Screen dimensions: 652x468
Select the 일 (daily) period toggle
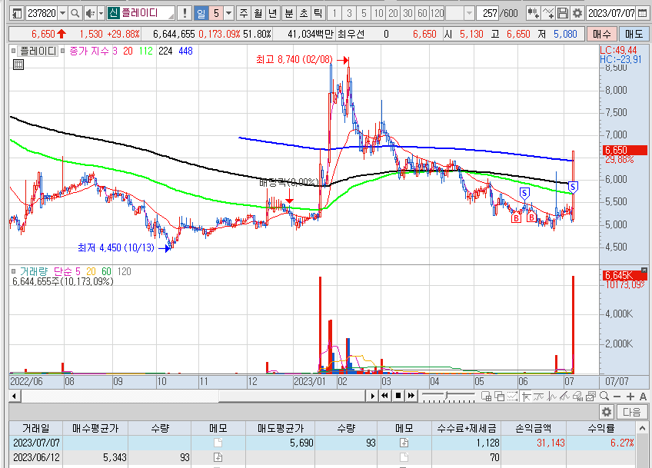click(201, 13)
